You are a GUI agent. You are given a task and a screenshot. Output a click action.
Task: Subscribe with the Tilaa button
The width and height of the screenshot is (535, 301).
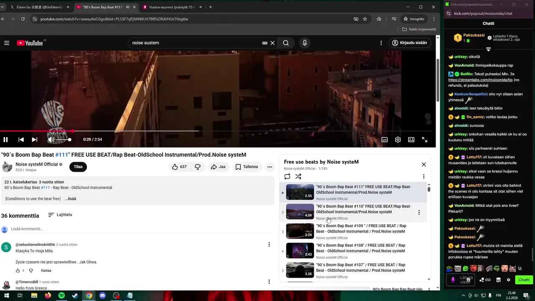click(x=78, y=166)
